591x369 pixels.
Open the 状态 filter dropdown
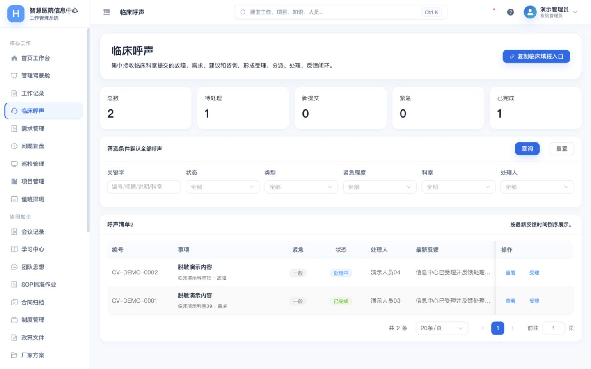point(222,187)
